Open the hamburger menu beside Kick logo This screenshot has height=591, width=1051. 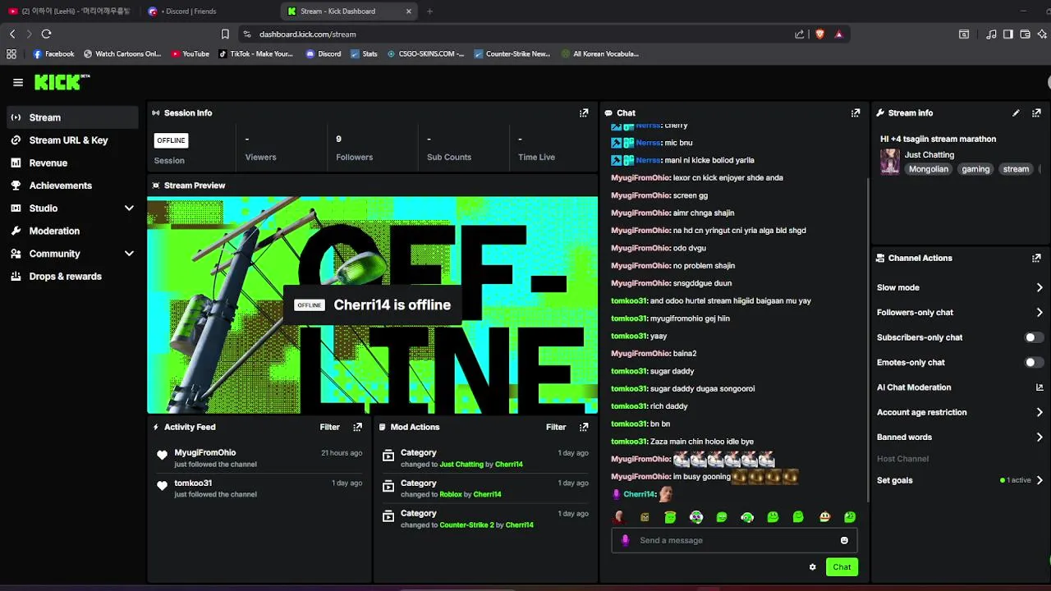point(18,82)
